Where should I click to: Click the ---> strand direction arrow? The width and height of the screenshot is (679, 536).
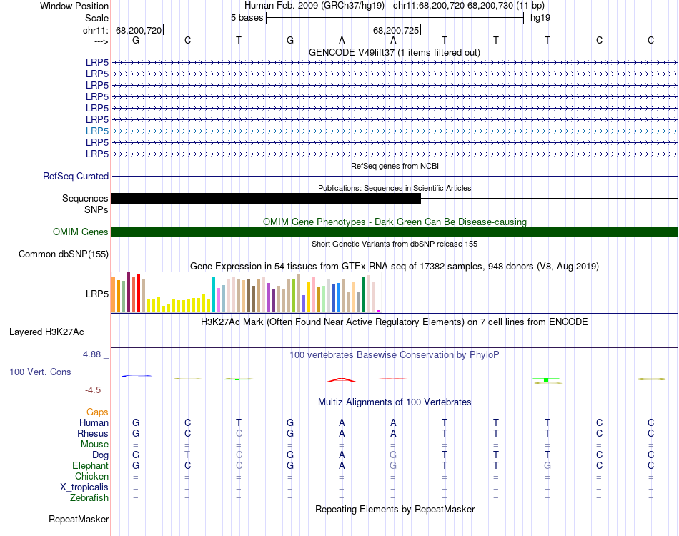pyautogui.click(x=101, y=41)
